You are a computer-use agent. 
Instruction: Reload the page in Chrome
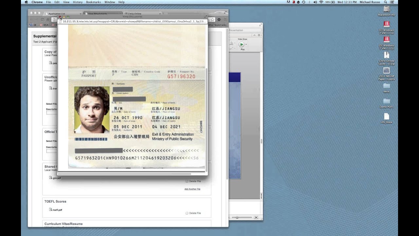(x=42, y=20)
